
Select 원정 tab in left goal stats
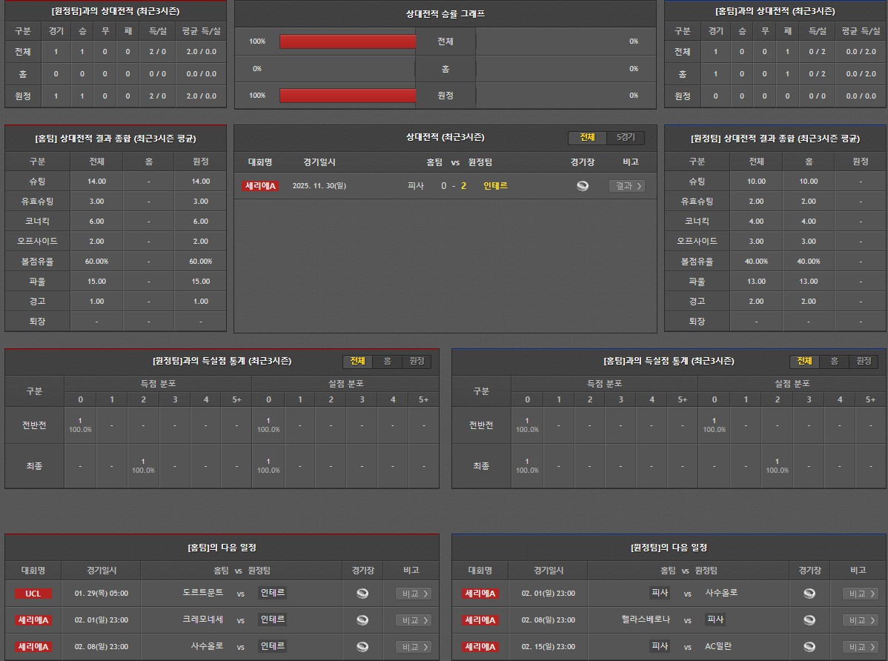[417, 362]
